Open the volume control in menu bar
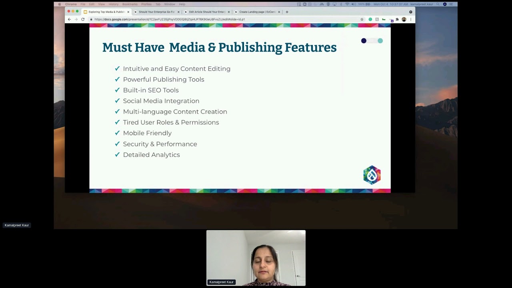The image size is (512, 288). click(354, 4)
